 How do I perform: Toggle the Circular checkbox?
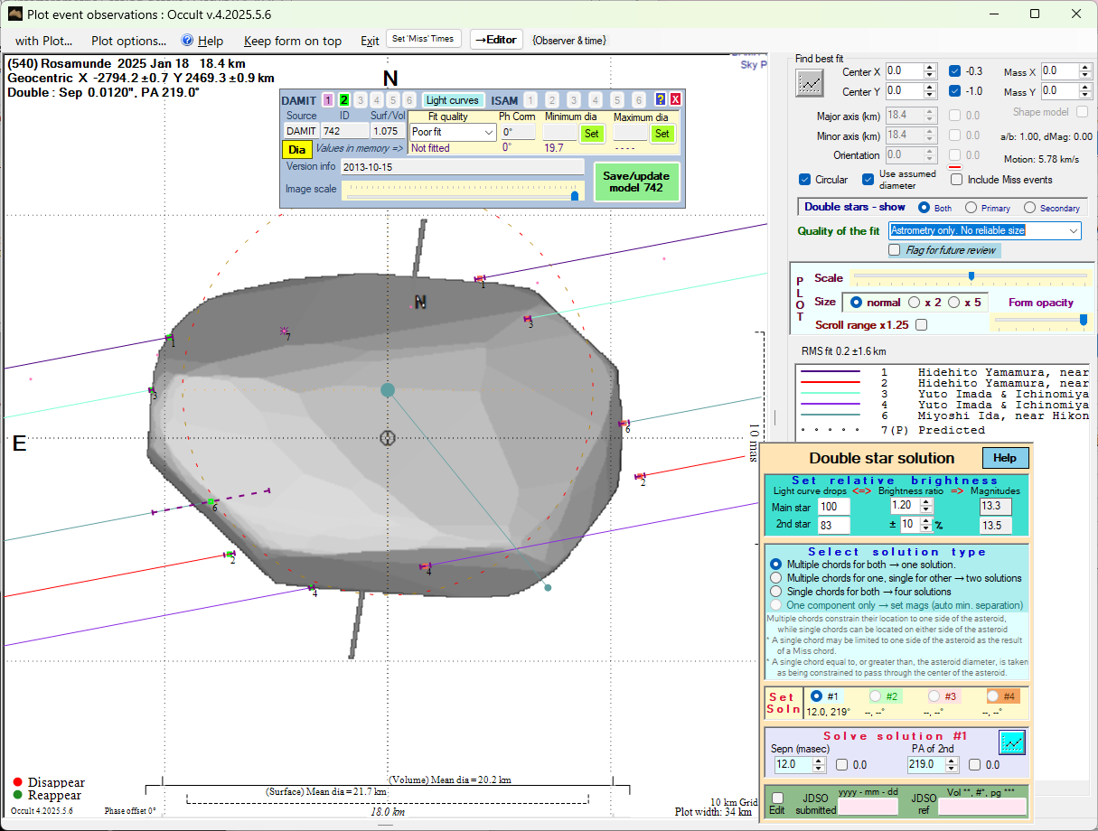coord(805,179)
